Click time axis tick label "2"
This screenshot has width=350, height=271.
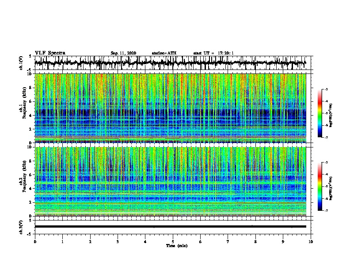pyautogui.click(x=90, y=242)
